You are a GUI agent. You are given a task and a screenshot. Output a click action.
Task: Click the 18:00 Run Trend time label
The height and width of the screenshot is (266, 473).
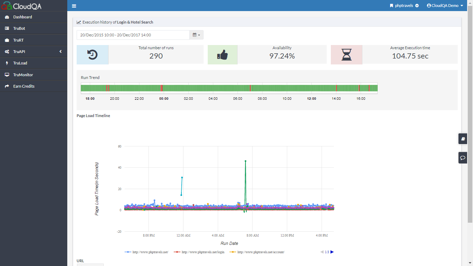90,99
